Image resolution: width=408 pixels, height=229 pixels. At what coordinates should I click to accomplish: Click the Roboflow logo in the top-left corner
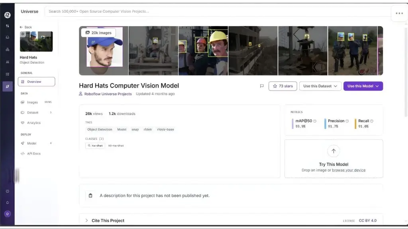pyautogui.click(x=7, y=15)
